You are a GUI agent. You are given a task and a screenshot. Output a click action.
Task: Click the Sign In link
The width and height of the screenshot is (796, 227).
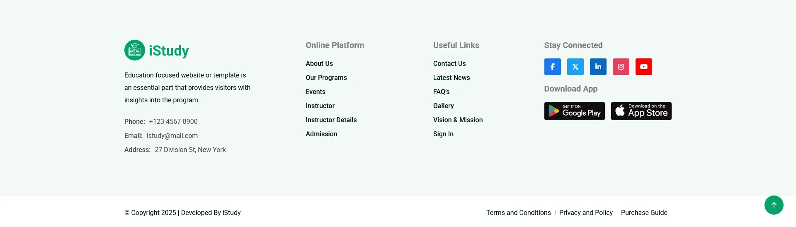(443, 134)
